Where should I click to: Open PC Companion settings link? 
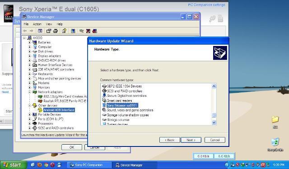[x=206, y=5]
